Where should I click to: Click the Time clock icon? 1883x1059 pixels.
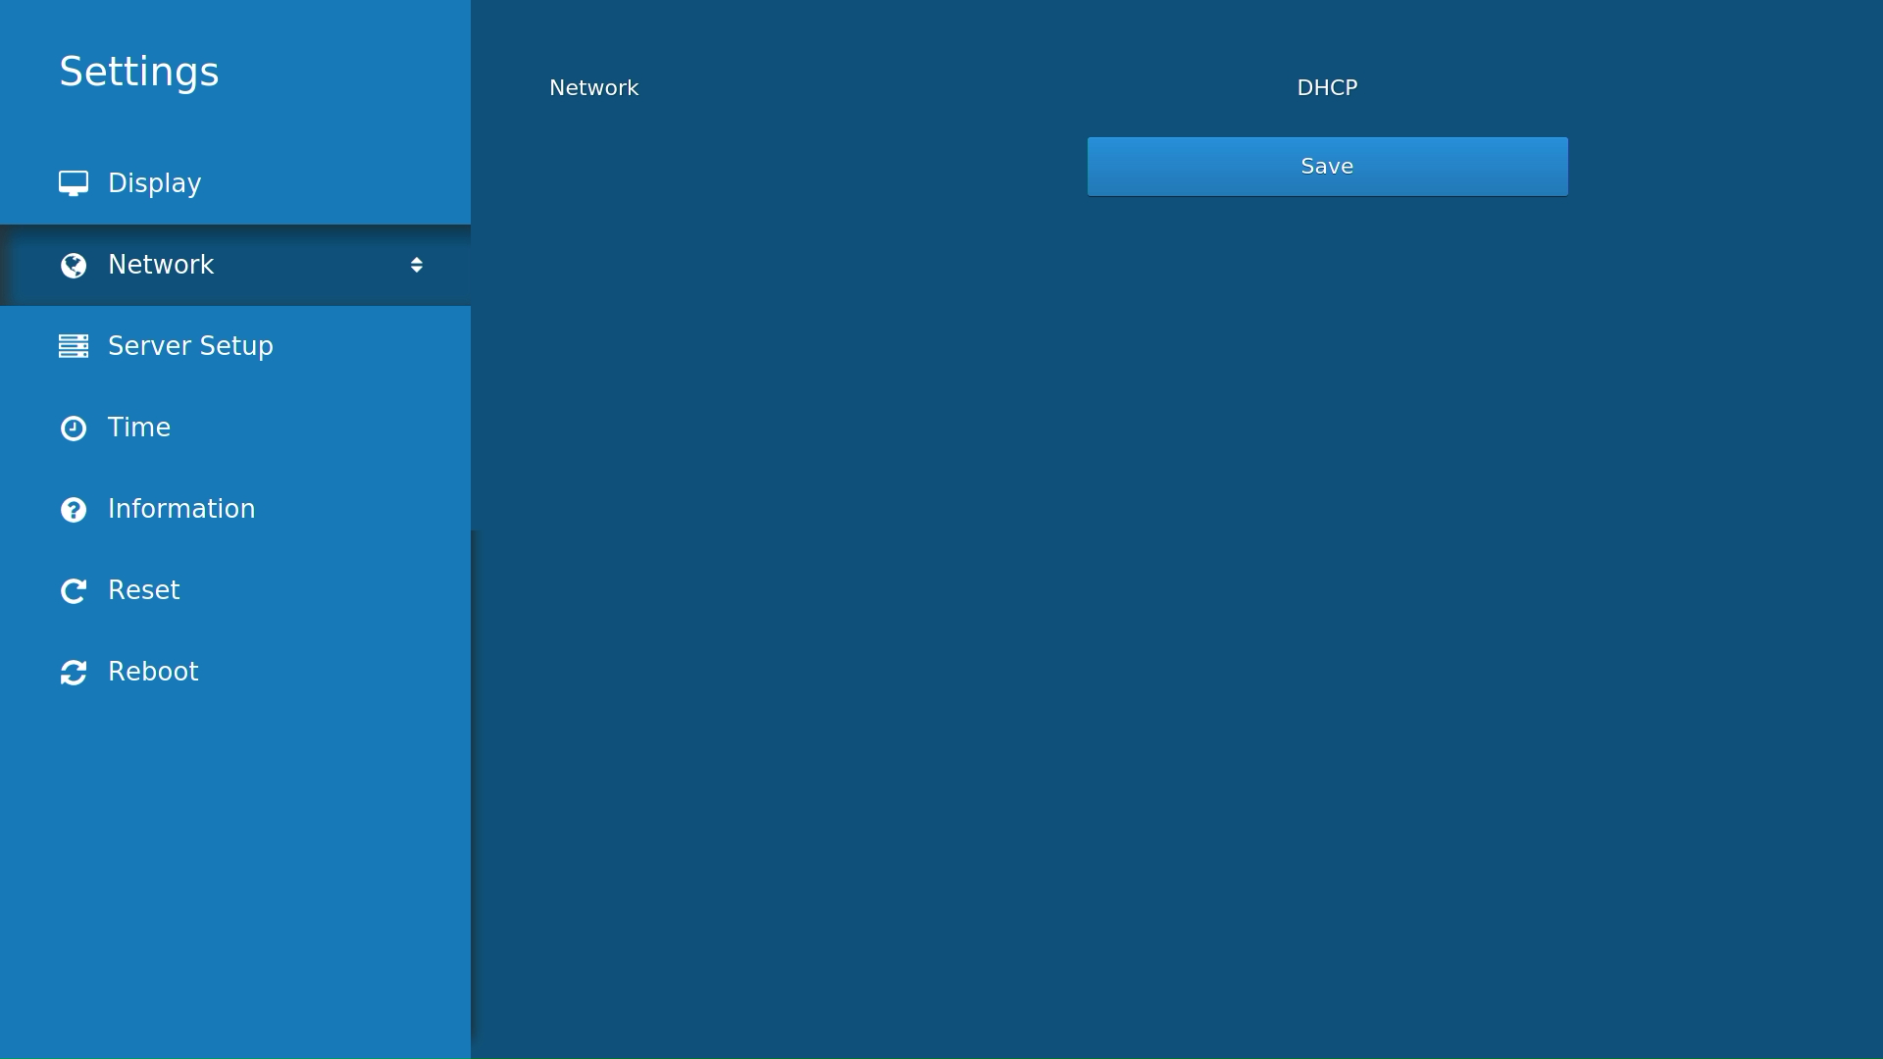click(73, 427)
